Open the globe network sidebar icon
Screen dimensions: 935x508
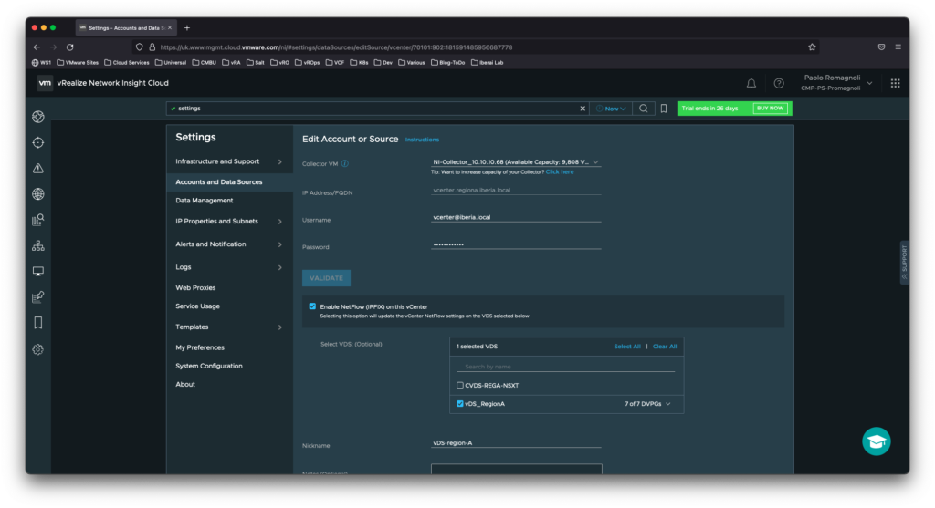[38, 194]
